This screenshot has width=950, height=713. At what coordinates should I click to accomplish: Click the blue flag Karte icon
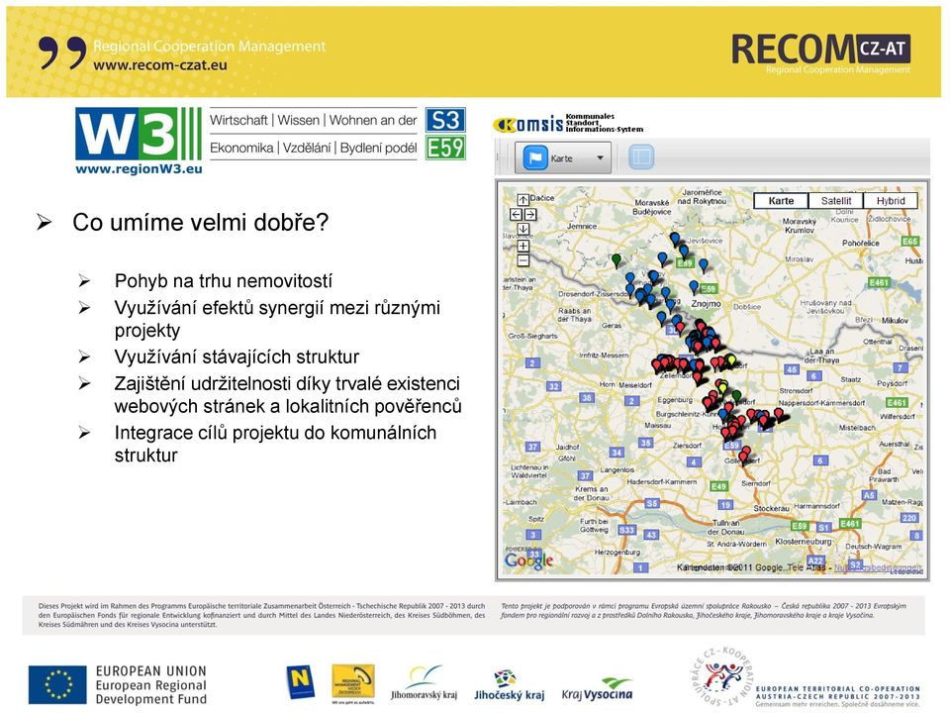coord(535,157)
